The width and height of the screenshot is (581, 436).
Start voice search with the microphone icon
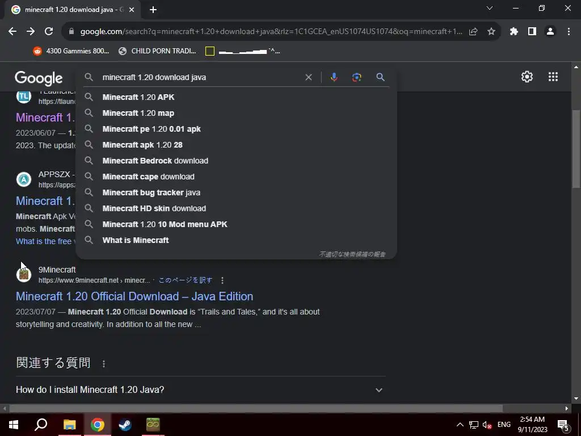(334, 77)
